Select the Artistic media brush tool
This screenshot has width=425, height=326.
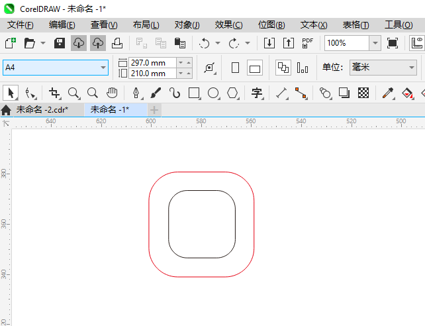[156, 93]
